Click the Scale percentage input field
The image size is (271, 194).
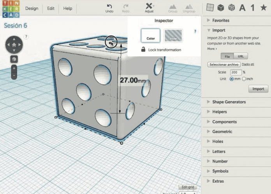point(236,72)
